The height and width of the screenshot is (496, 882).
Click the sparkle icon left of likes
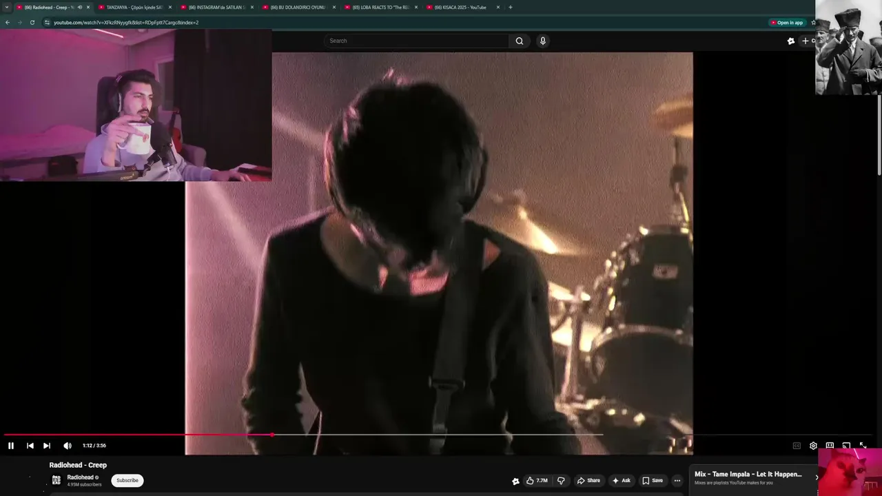coord(515,481)
